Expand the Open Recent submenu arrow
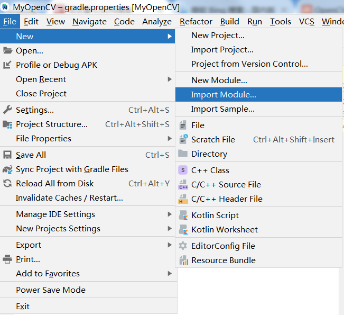Screen dimensions: 344x315 pyautogui.click(x=170, y=79)
